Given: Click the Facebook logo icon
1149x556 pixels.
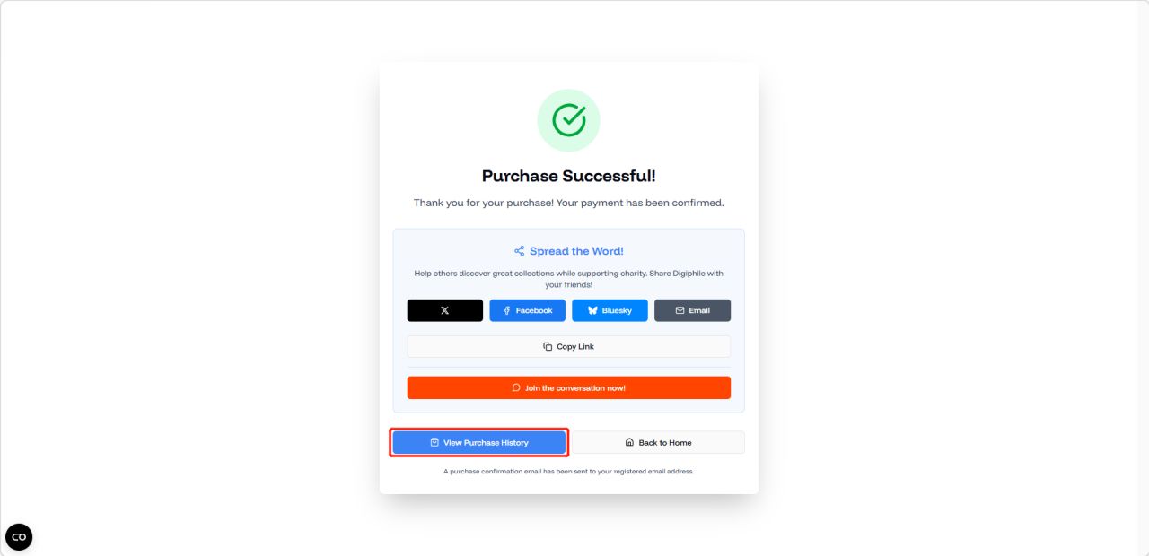Looking at the screenshot, I should click(x=507, y=310).
